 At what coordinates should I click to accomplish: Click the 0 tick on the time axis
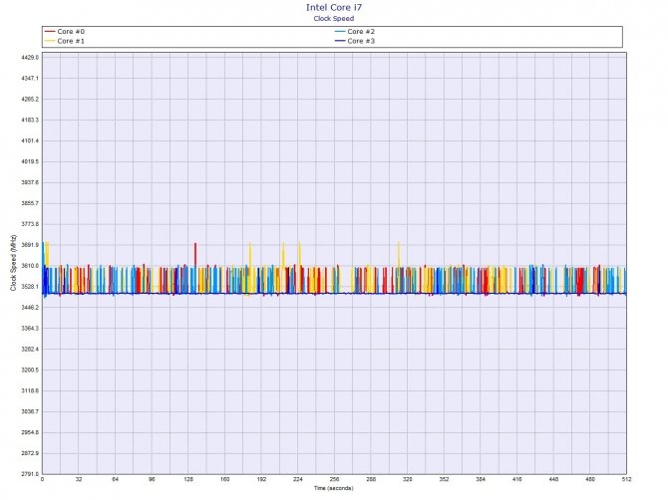(42, 479)
